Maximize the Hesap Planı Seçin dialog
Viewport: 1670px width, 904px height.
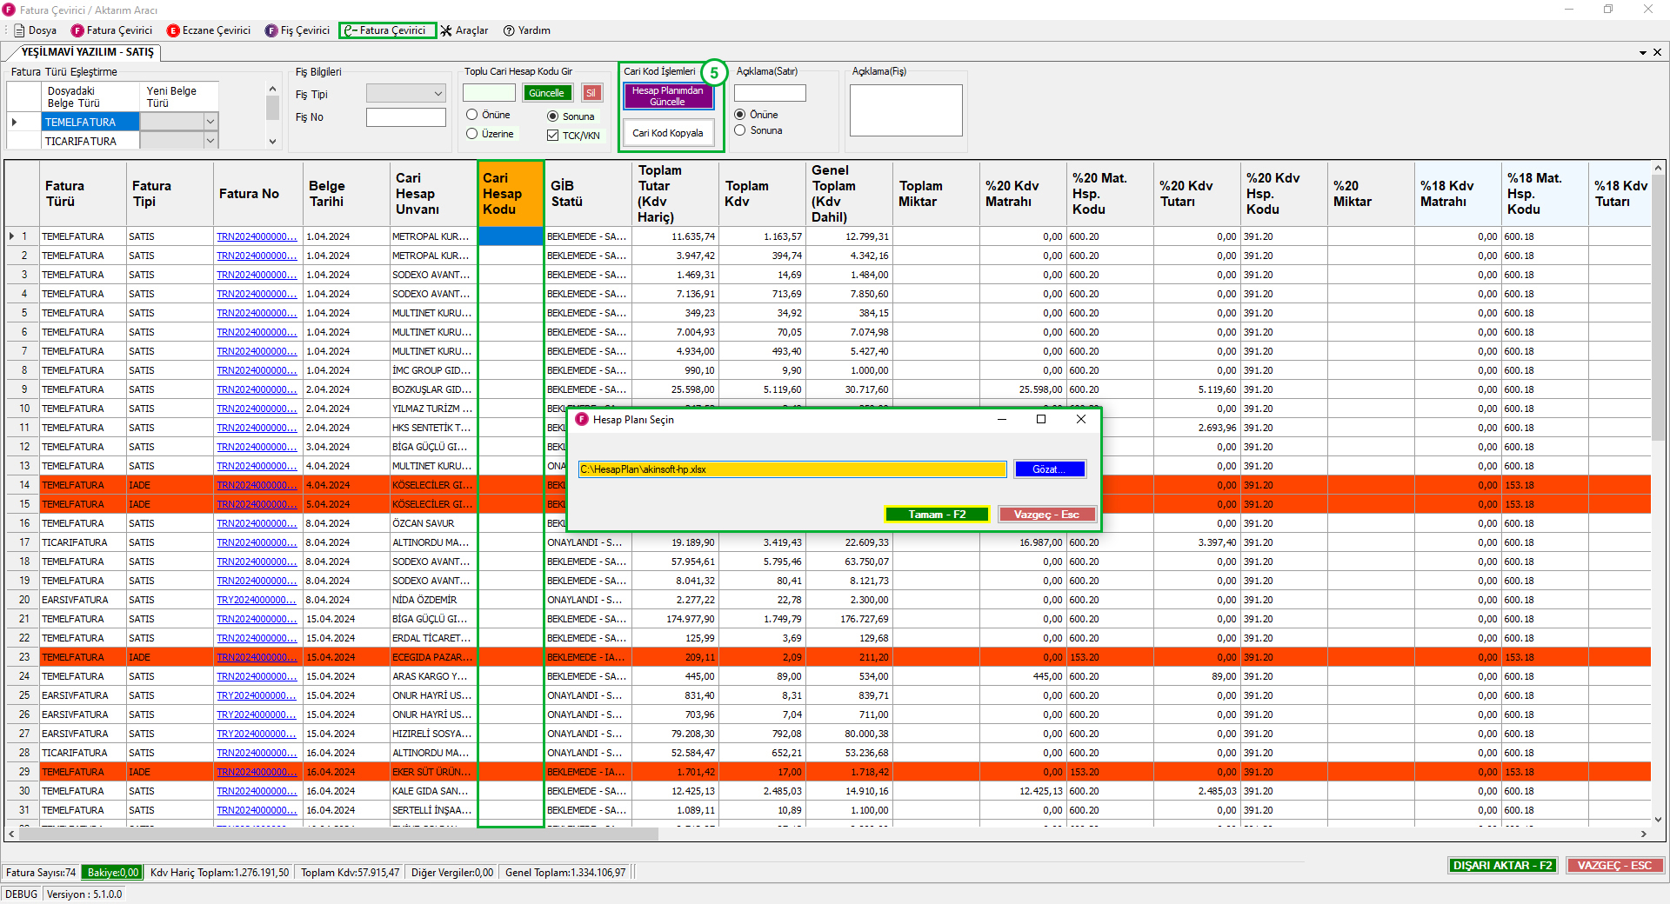[x=1041, y=419]
